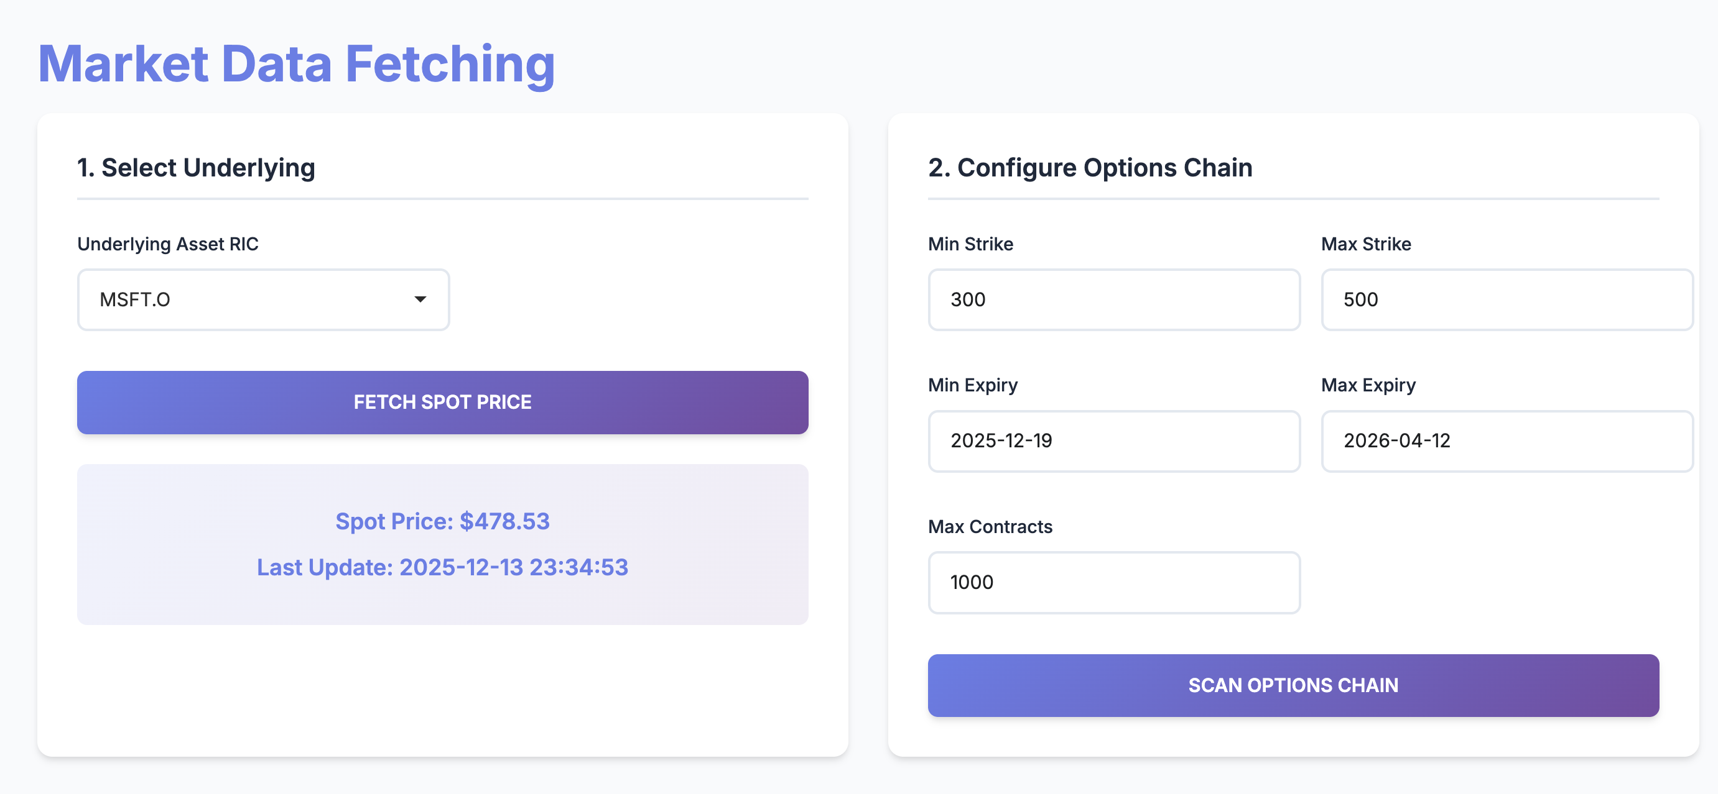Click the Last Update timestamp text
The image size is (1718, 794).
[442, 567]
